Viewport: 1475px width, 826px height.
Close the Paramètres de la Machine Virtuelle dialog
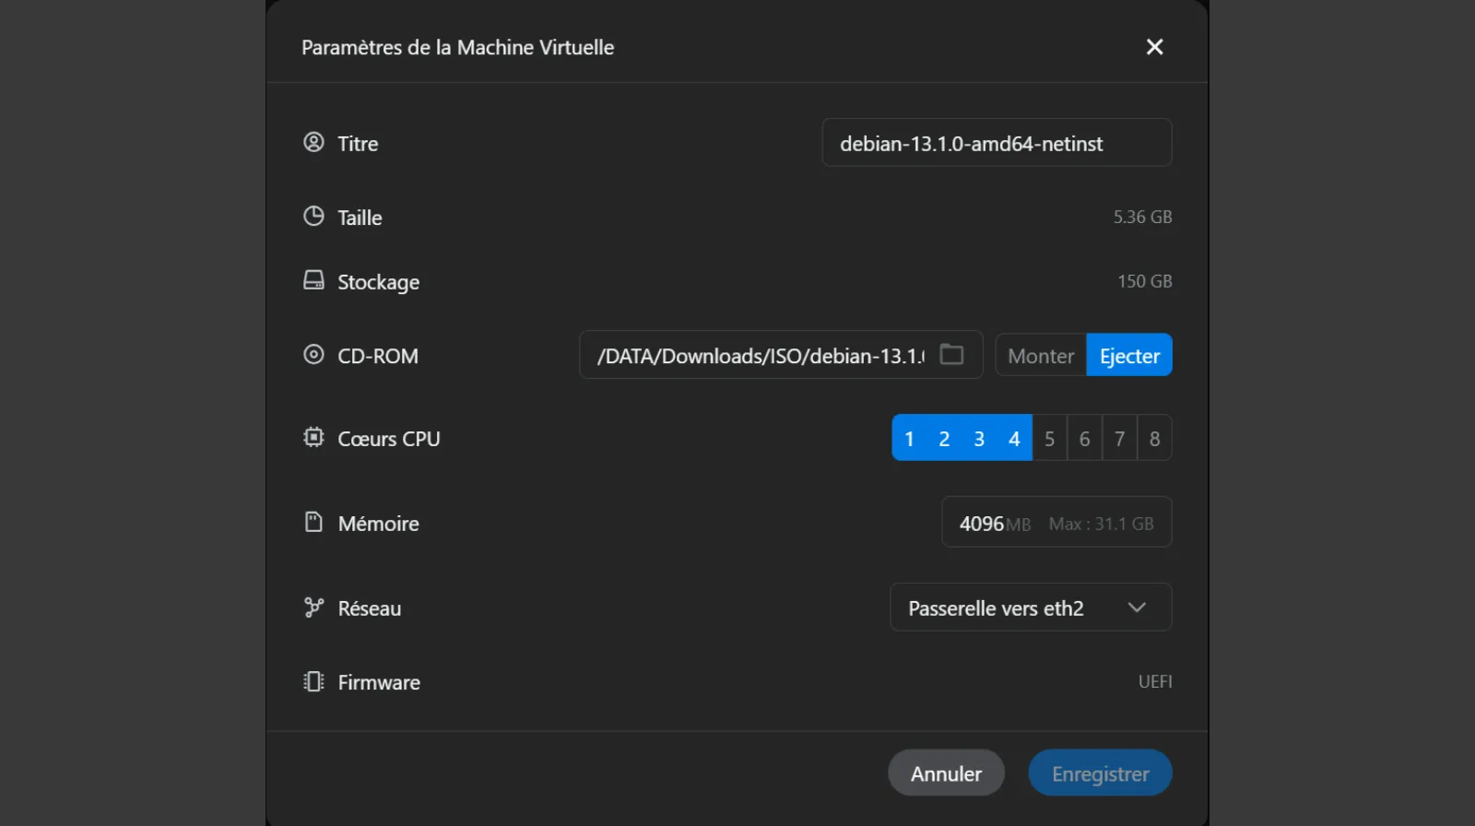point(1154,47)
